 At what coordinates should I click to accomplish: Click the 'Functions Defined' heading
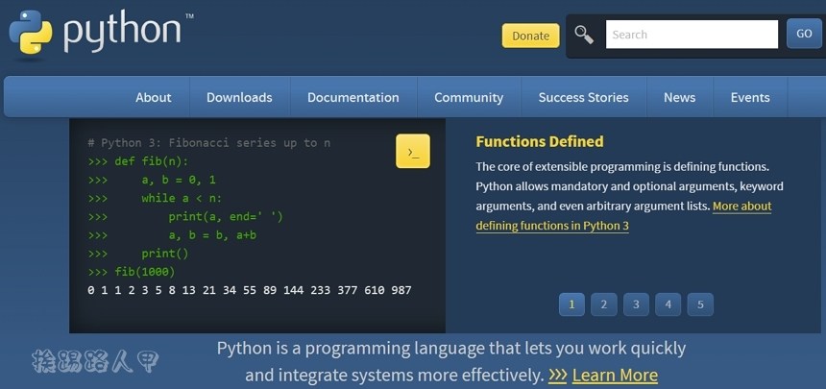pos(540,141)
